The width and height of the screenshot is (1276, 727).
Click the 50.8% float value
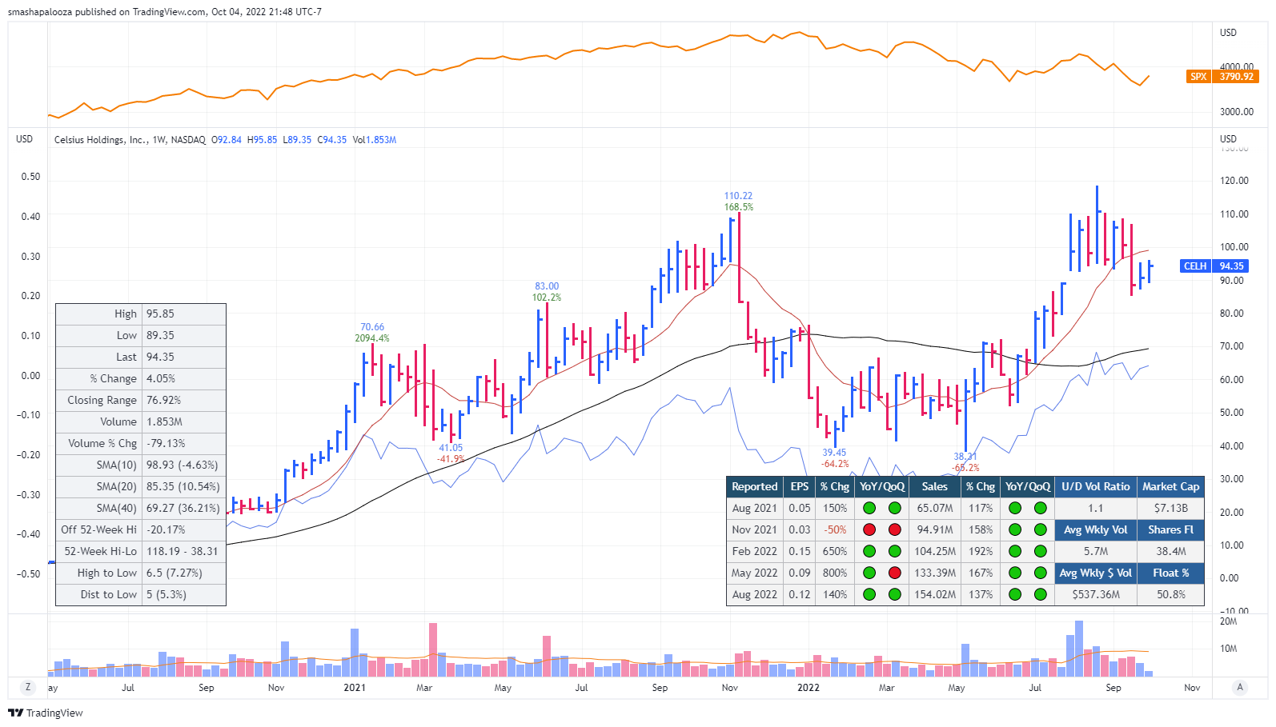[x=1170, y=594]
